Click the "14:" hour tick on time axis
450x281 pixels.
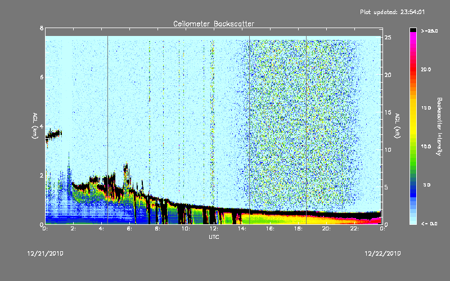click(242, 229)
